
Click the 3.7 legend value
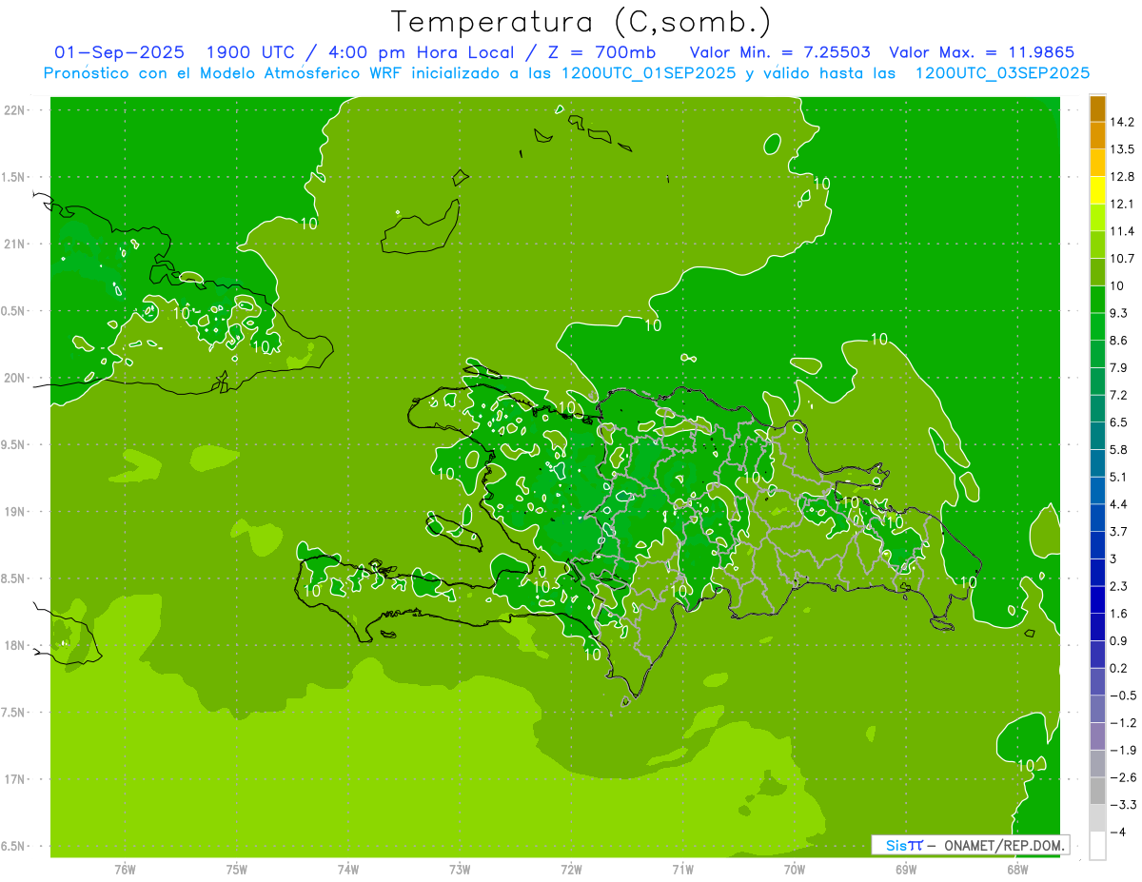[x=1119, y=531]
